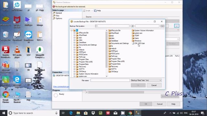This screenshot has width=207, height=116.
Task: Select the DW_DEV.bak backup file
Action: click(138, 43)
